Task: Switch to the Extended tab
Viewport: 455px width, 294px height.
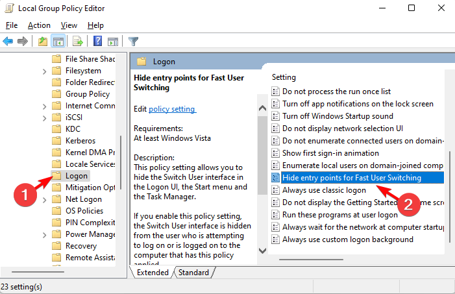Action: coord(153,272)
